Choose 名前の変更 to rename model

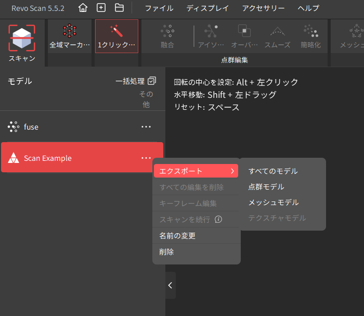(196, 236)
